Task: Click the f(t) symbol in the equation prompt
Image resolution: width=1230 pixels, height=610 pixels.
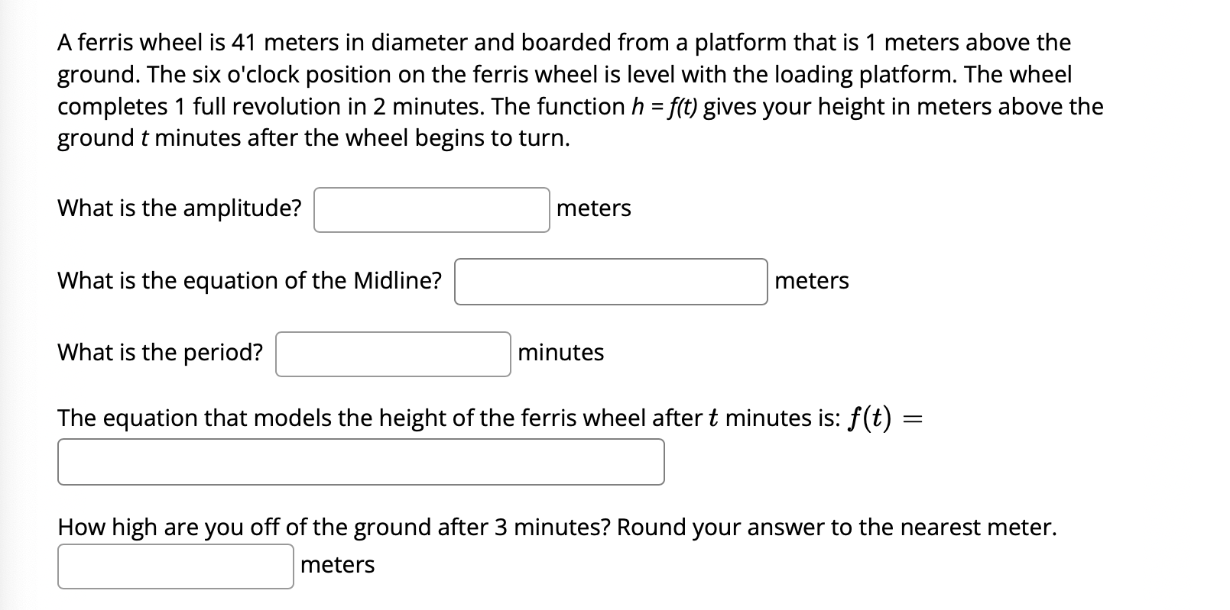Action: tap(870, 418)
